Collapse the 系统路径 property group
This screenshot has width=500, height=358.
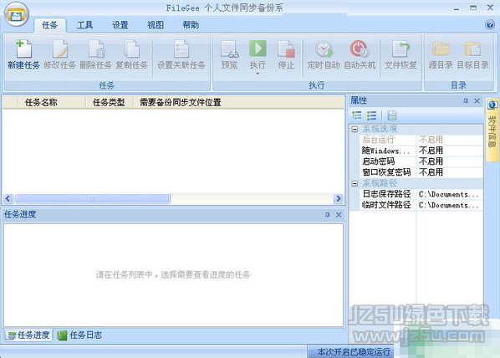pyautogui.click(x=355, y=183)
